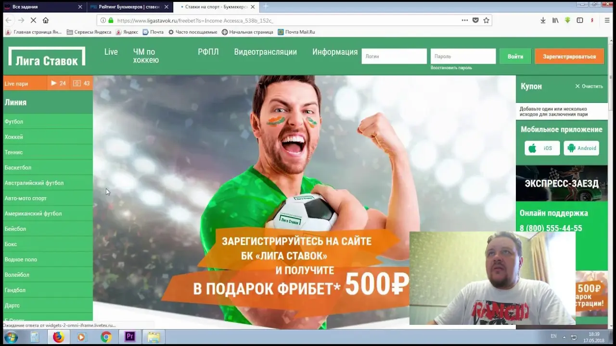This screenshot has height=346, width=616.
Task: Switch to the Рейтинг Букмекеров tab
Action: (129, 7)
